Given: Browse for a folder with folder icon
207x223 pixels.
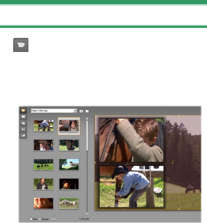Looking at the screenshot, I should 87,111.
